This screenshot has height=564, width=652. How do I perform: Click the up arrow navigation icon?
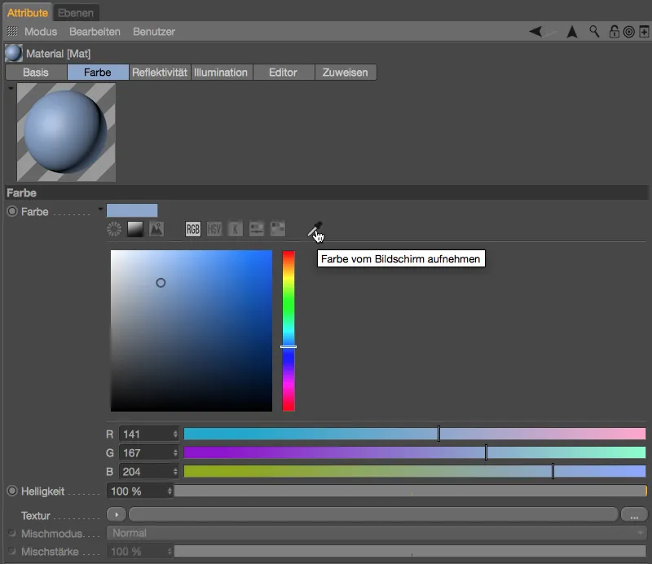572,32
